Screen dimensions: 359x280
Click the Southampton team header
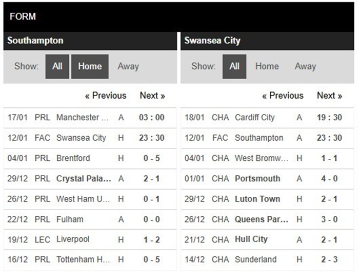point(35,41)
